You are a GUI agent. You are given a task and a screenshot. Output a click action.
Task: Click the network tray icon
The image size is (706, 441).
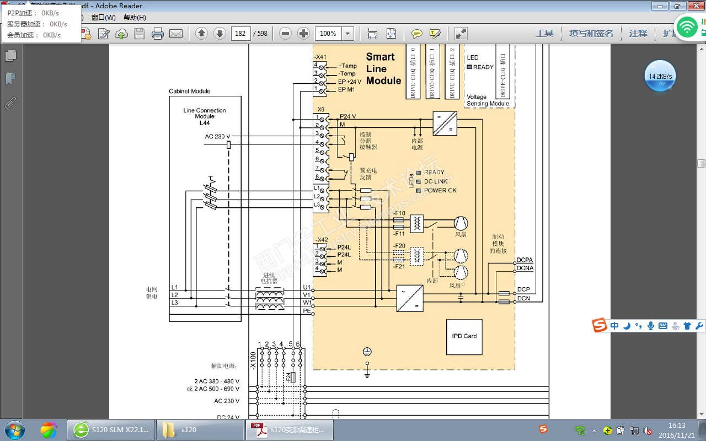[634, 430]
